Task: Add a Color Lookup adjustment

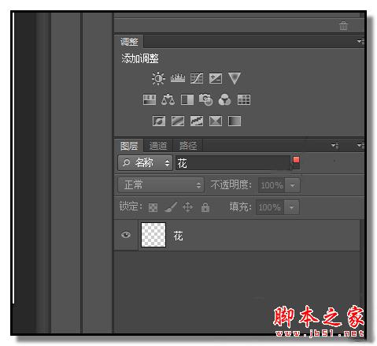Action: 244,100
